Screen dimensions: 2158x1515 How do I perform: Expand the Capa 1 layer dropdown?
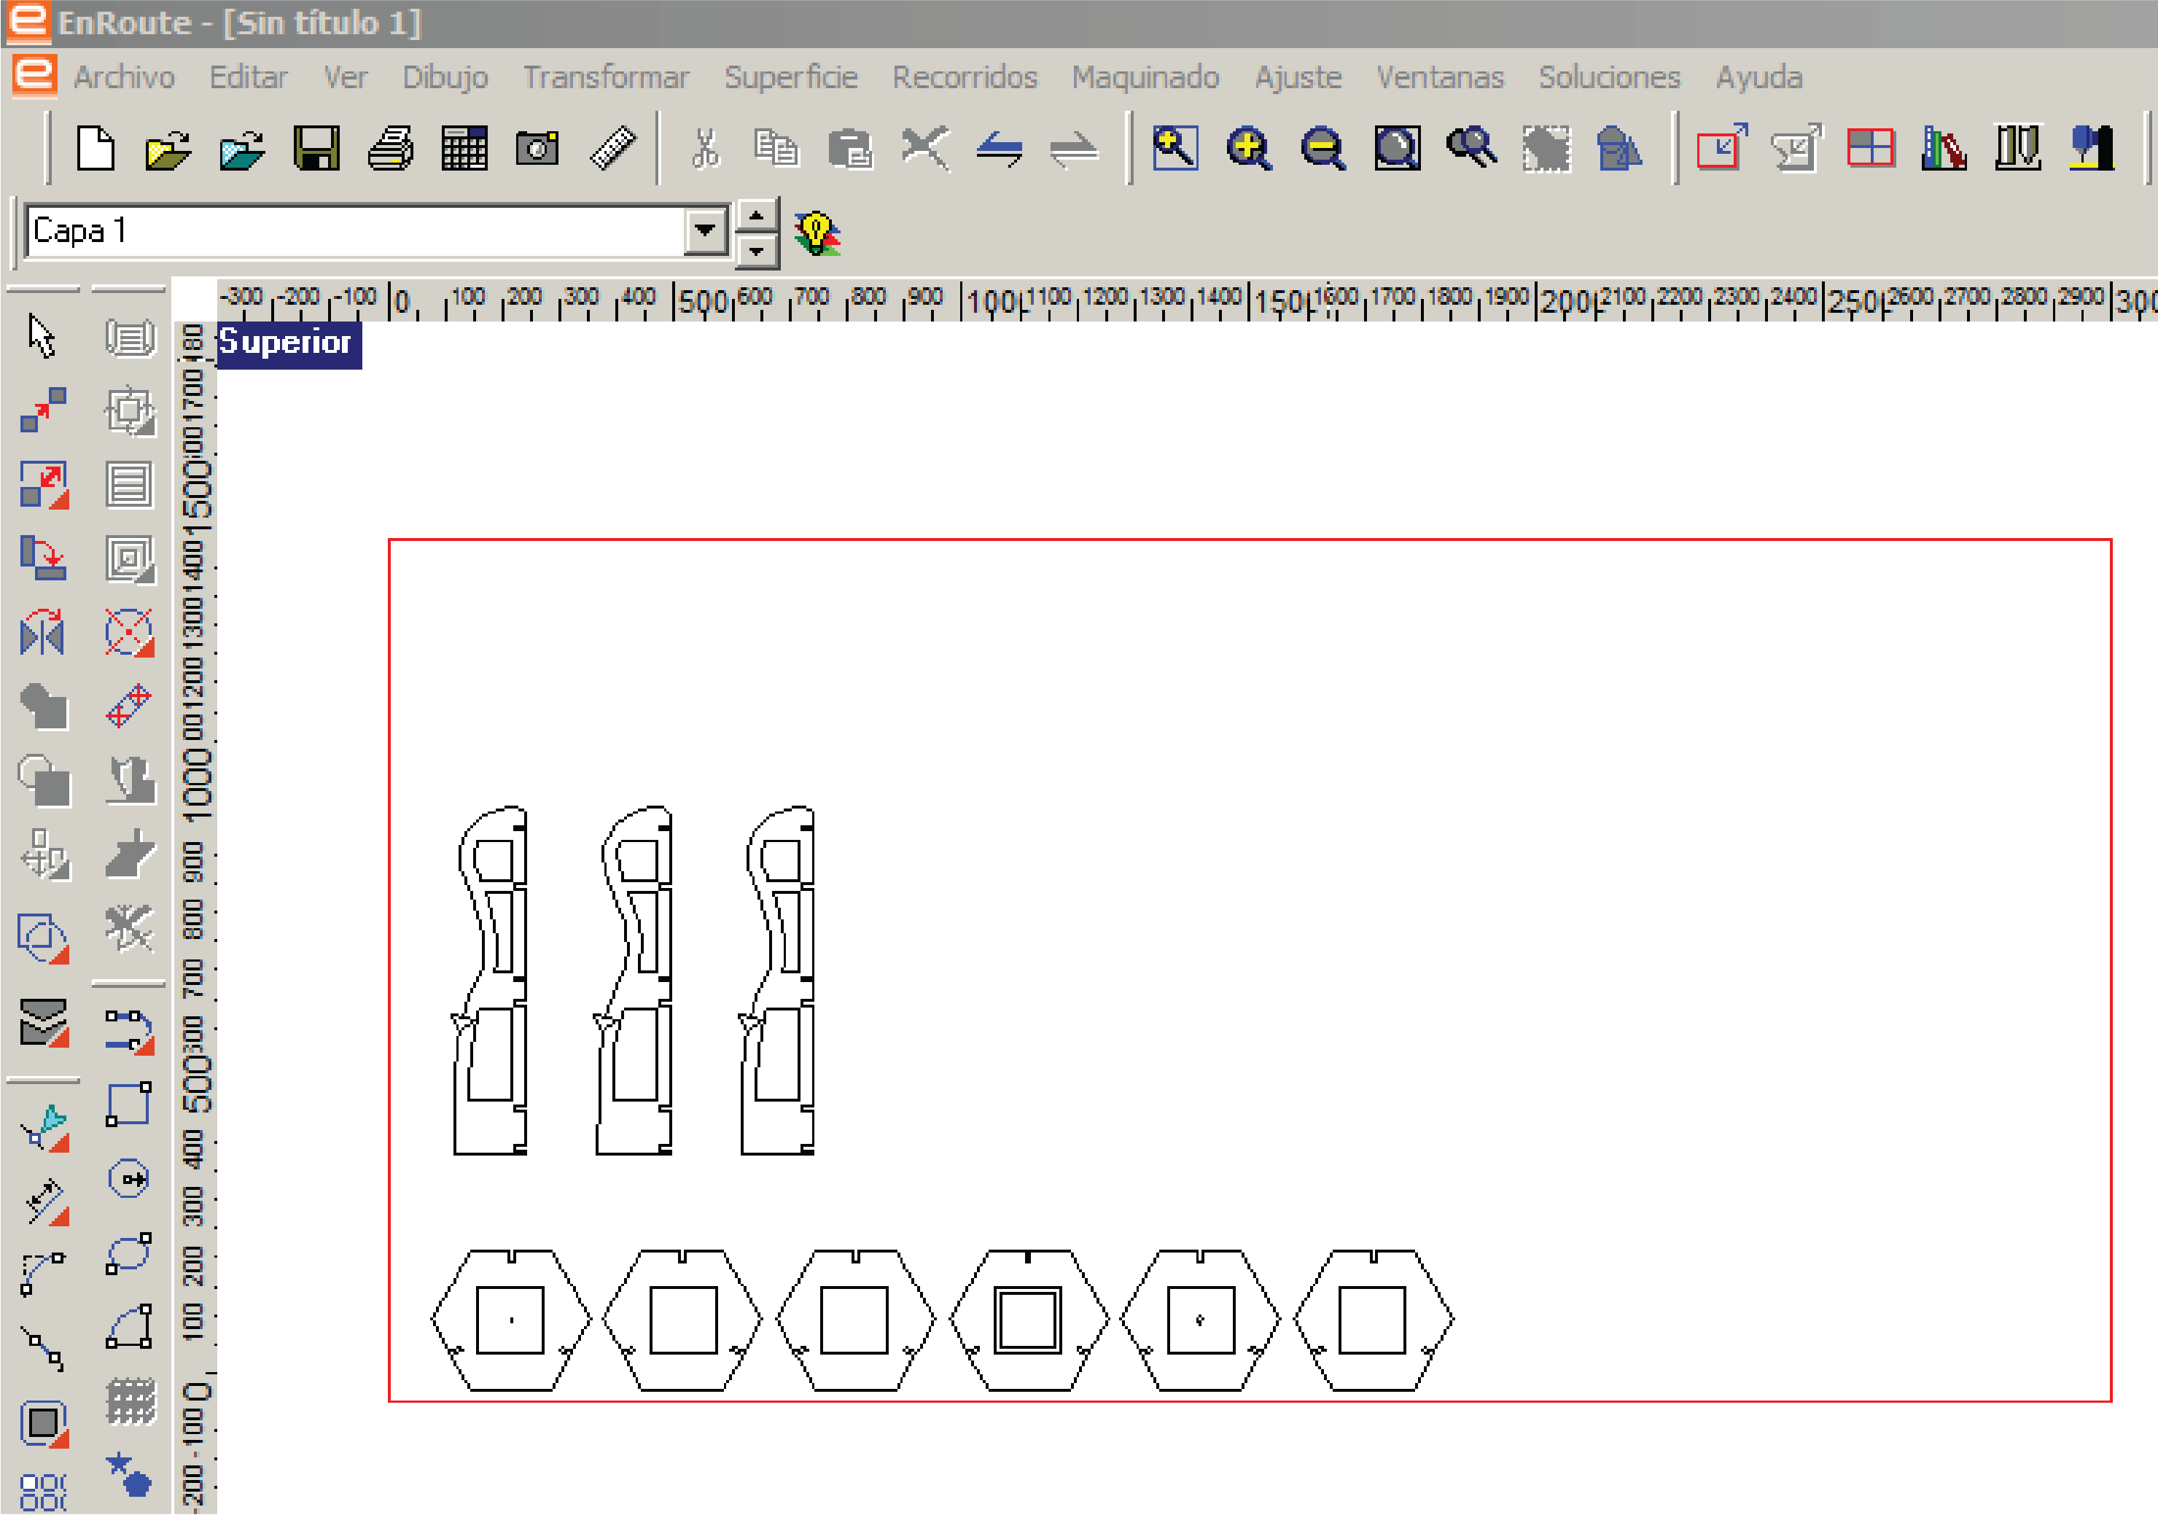point(705,230)
